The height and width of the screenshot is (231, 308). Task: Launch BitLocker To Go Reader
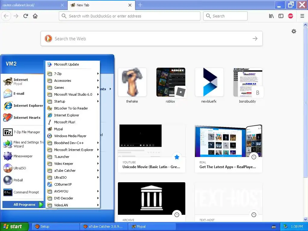point(73,108)
